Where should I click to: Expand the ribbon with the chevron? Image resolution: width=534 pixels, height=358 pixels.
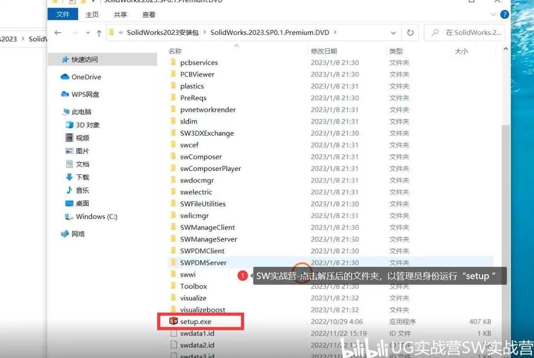coord(493,15)
